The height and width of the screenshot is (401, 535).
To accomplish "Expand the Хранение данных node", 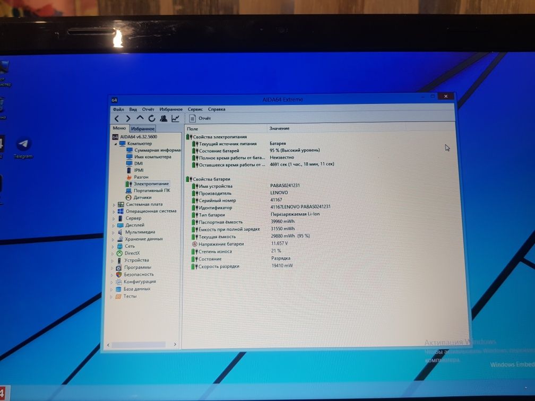I will [x=113, y=240].
